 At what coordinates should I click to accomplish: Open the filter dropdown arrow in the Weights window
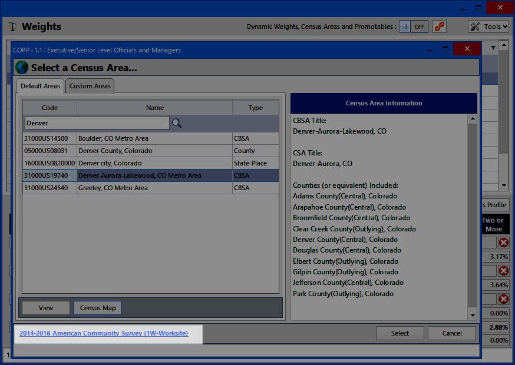pos(493,48)
